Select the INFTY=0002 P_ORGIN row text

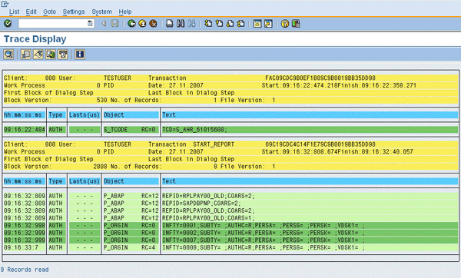tap(263, 233)
